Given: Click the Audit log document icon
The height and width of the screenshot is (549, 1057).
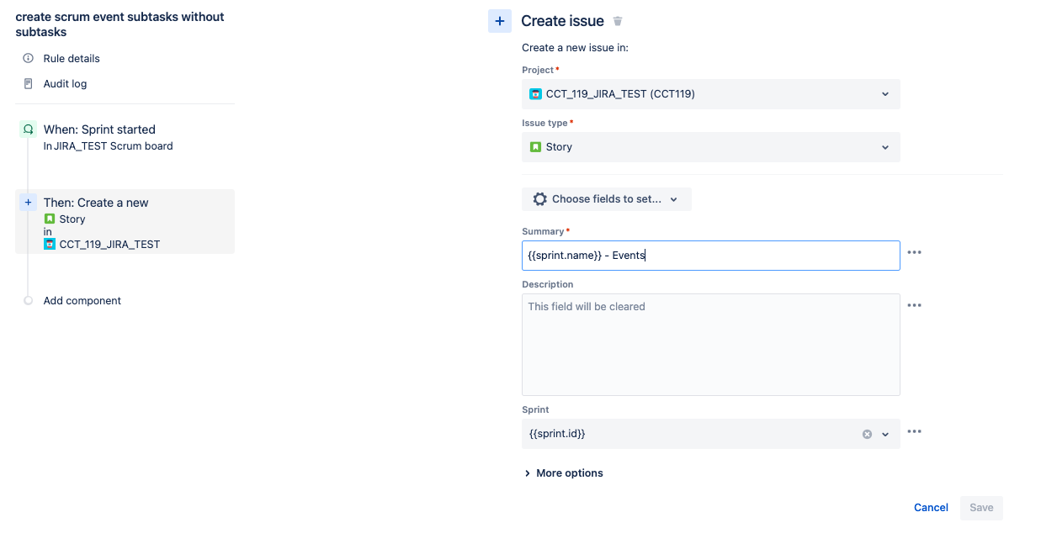Looking at the screenshot, I should pos(28,83).
